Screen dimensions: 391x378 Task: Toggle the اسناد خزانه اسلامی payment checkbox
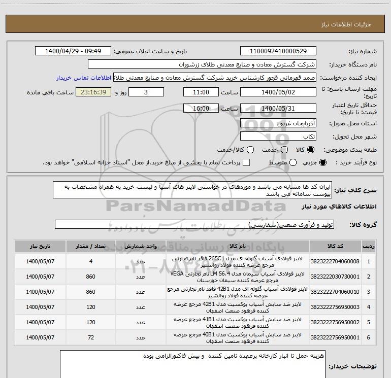(x=246, y=162)
